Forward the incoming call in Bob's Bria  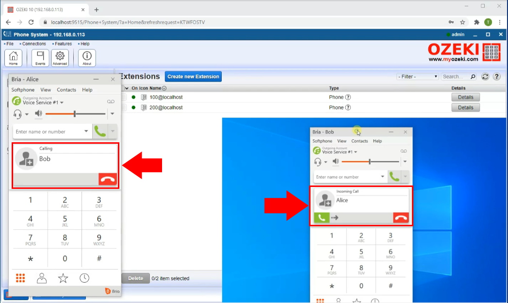pos(335,218)
